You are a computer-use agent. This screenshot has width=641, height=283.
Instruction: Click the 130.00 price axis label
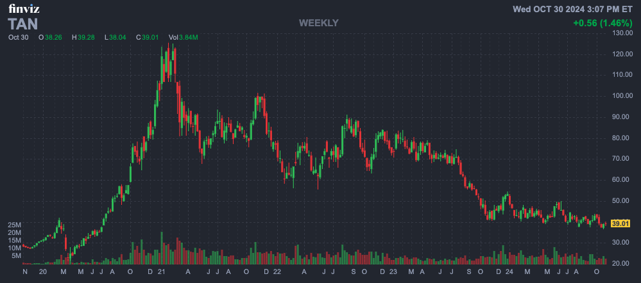(624, 33)
